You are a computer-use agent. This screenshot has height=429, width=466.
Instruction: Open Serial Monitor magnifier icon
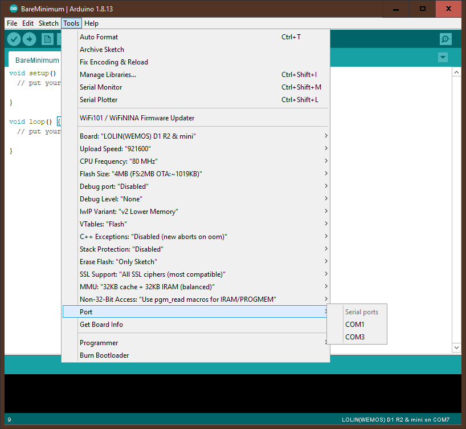click(x=445, y=39)
